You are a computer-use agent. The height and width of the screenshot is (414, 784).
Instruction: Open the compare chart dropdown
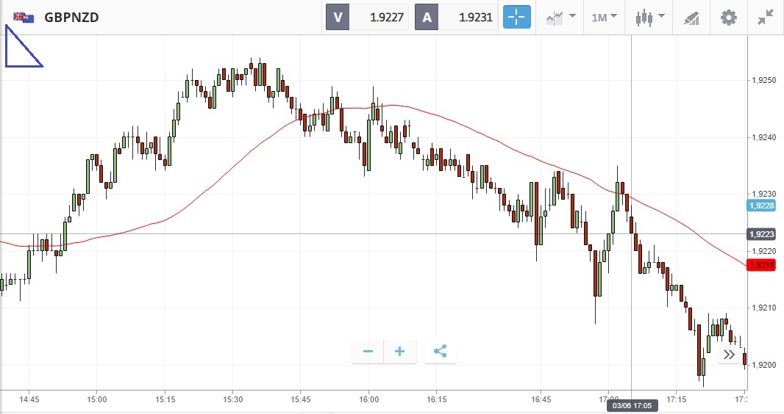click(560, 17)
